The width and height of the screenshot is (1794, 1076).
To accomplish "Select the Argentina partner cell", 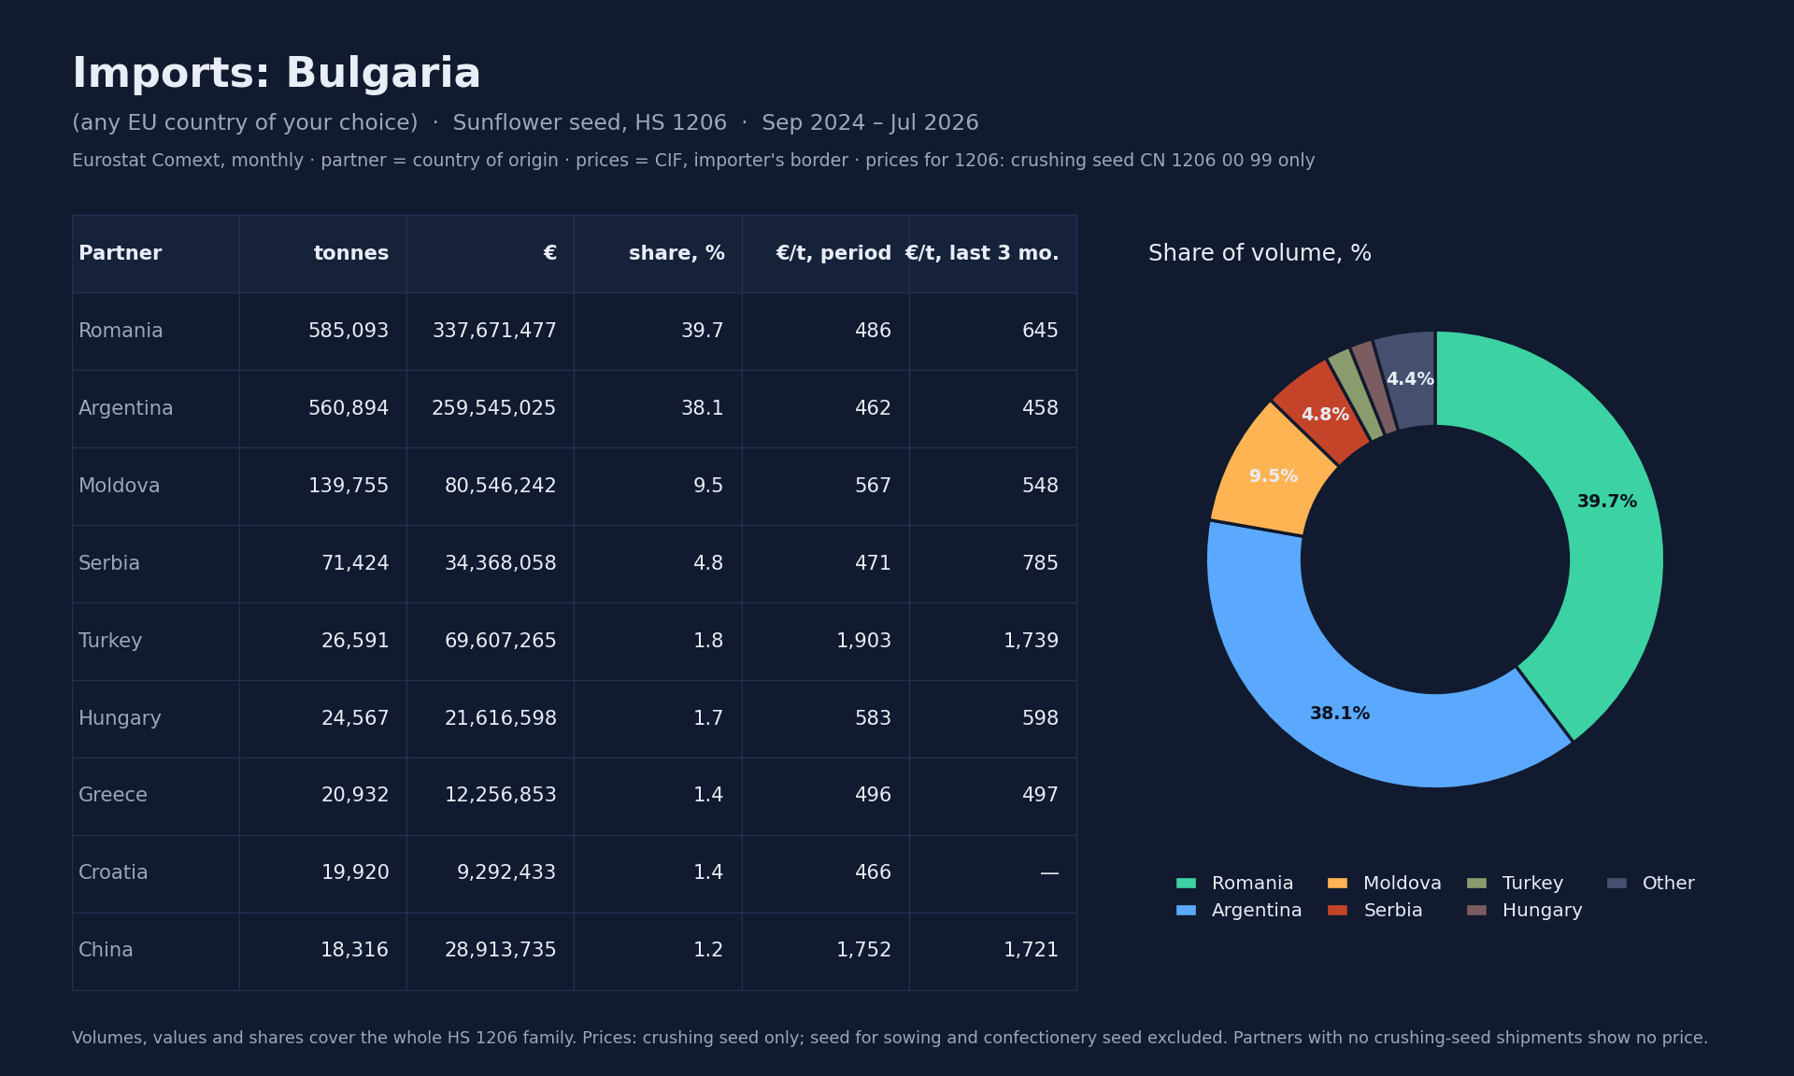I will click(x=156, y=409).
